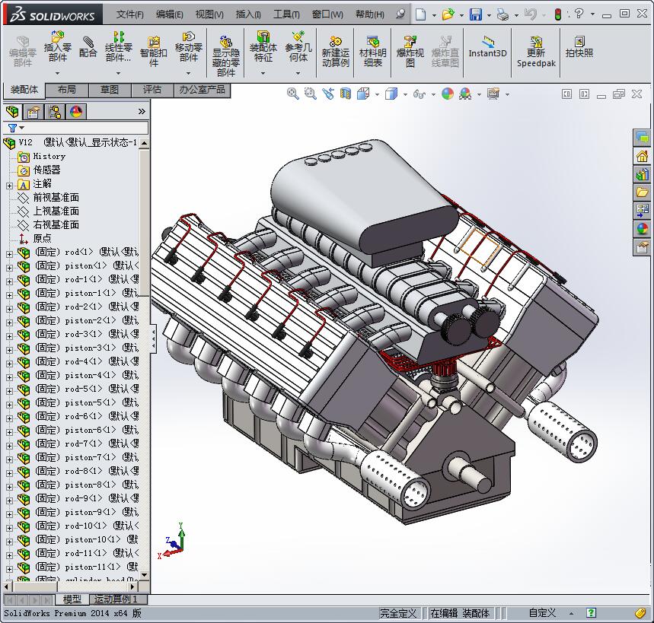Viewport: 654px width, 623px height.
Task: Toggle Show Hidden Components (显示隐藏的零部件)
Action: click(225, 47)
